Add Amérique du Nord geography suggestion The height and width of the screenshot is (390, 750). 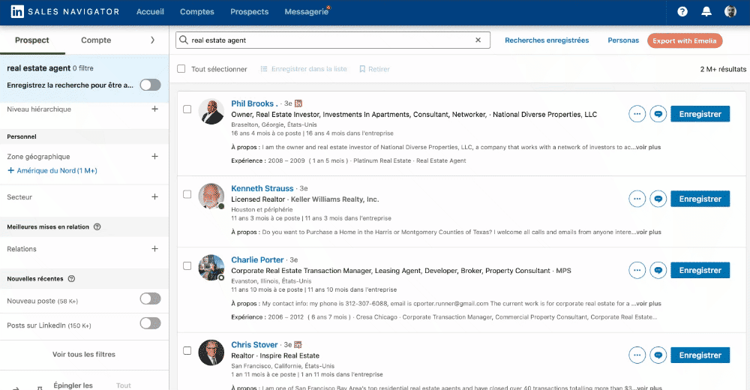pos(52,170)
